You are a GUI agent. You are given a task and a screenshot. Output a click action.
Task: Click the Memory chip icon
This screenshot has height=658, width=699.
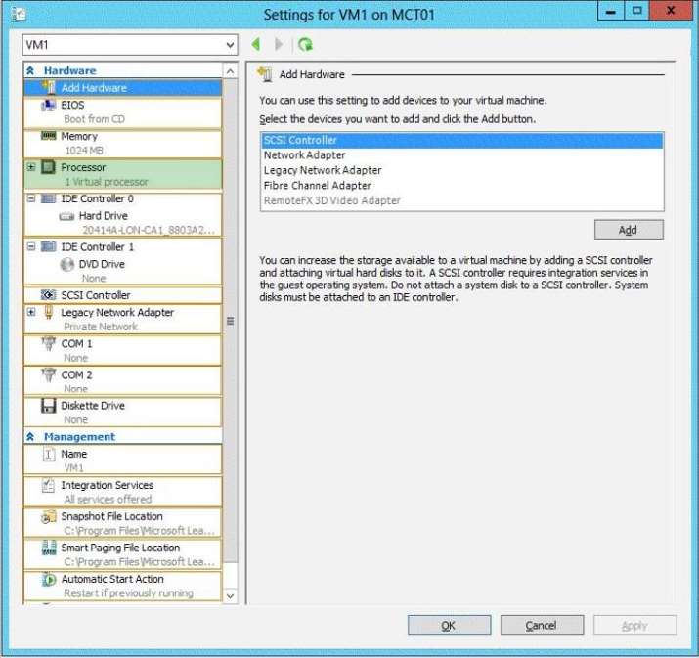tap(49, 136)
